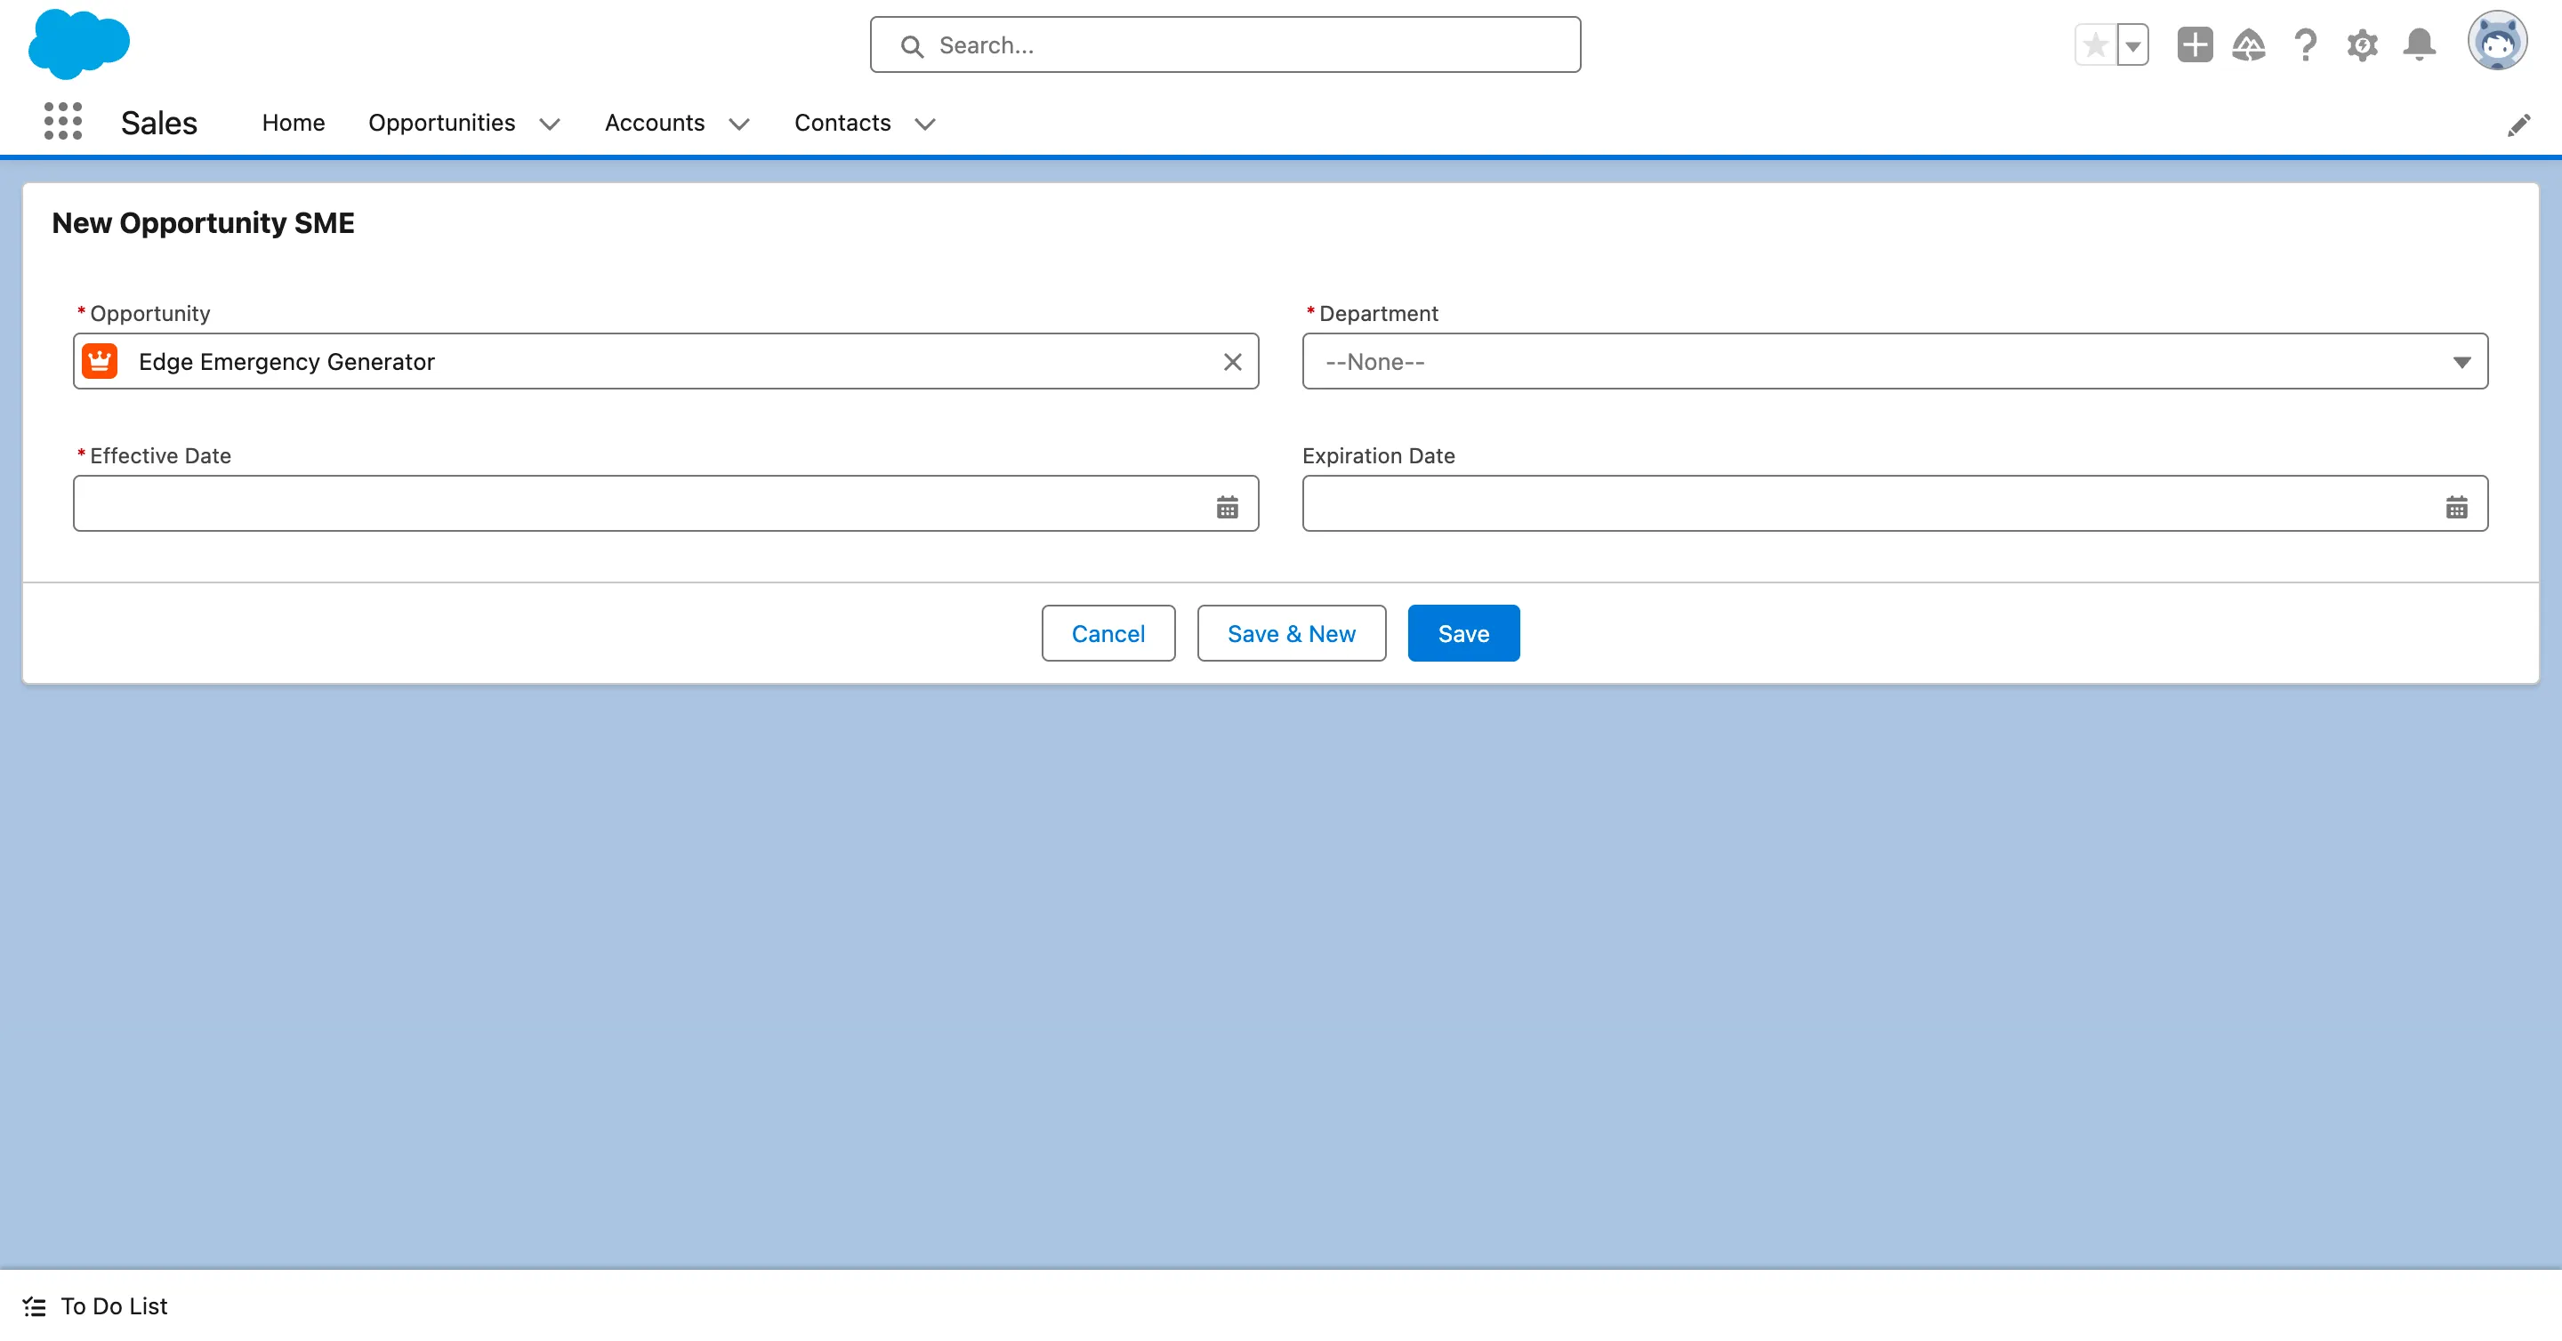
Task: Open the Setup gear icon
Action: [2362, 44]
